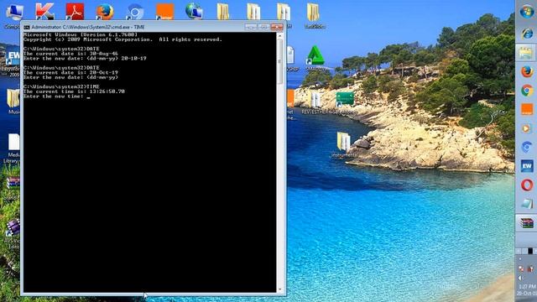Open the yellow folder right of the globe shortcut
Viewport: 537px width, 302px height.
pyautogui.click(x=223, y=11)
